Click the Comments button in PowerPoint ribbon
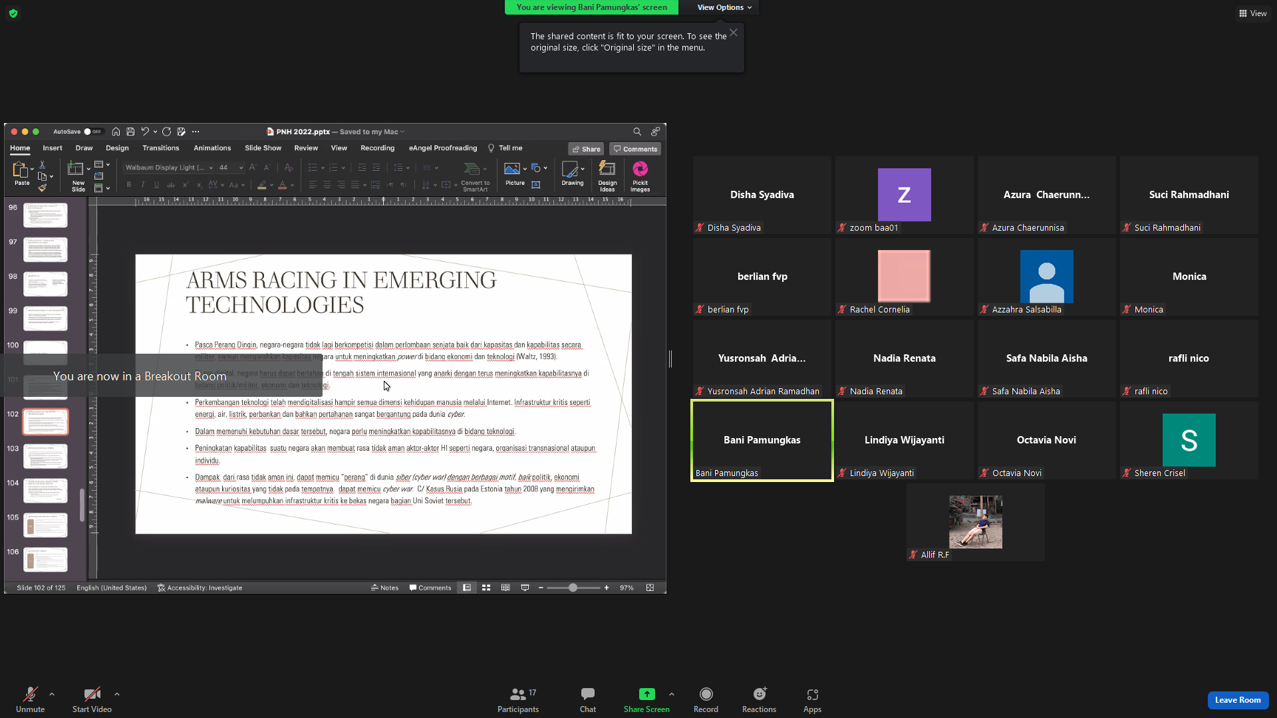 click(x=635, y=149)
